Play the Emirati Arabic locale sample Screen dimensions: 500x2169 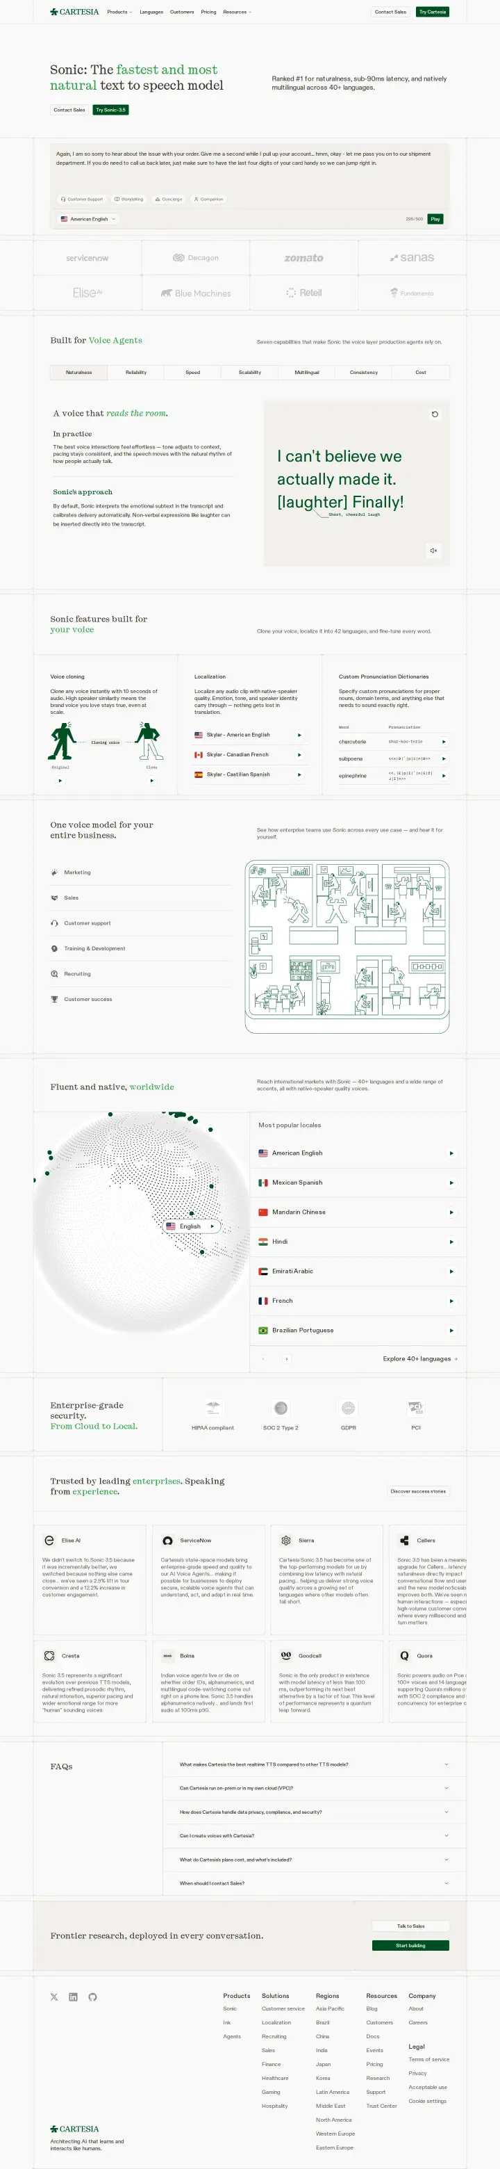(452, 1271)
